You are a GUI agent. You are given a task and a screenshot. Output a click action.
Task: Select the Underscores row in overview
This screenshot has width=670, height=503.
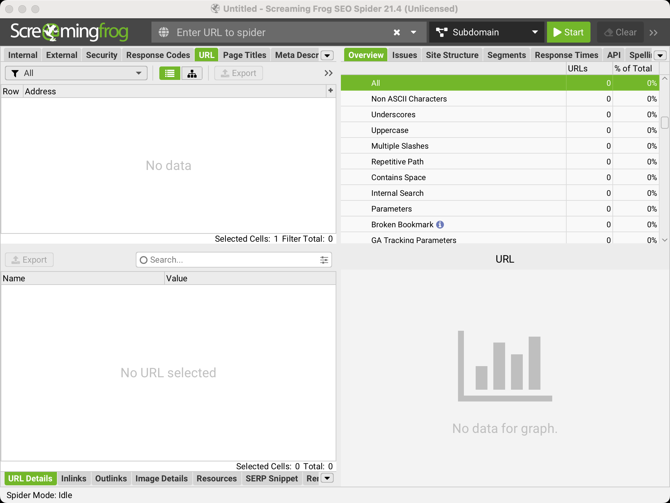point(393,115)
